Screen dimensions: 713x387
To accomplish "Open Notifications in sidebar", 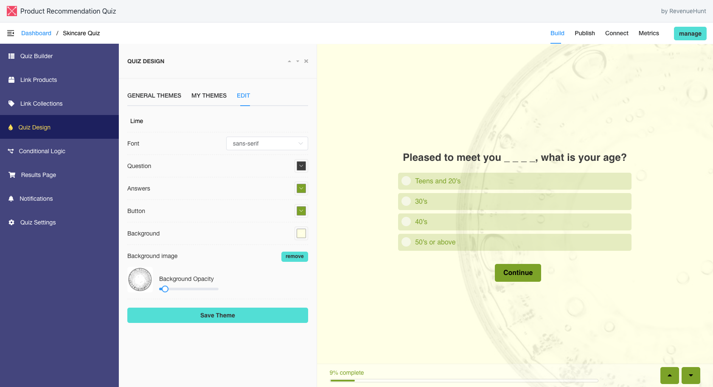I will click(x=59, y=199).
